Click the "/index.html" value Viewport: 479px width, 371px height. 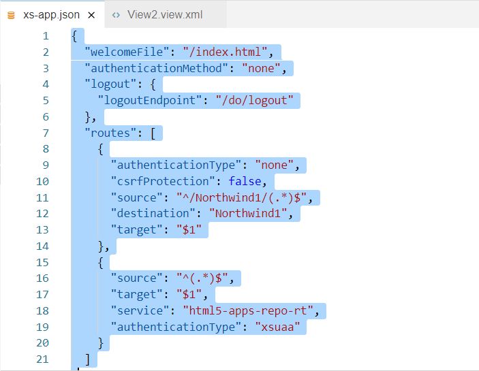[x=225, y=52]
